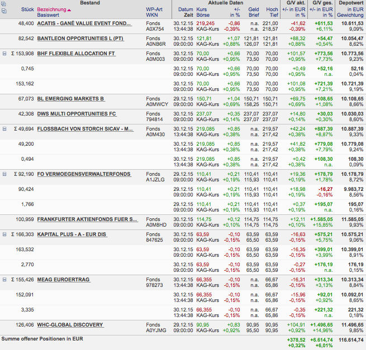Select WKN 794814 text
This screenshot has height=350, width=366.
[x=155, y=119]
